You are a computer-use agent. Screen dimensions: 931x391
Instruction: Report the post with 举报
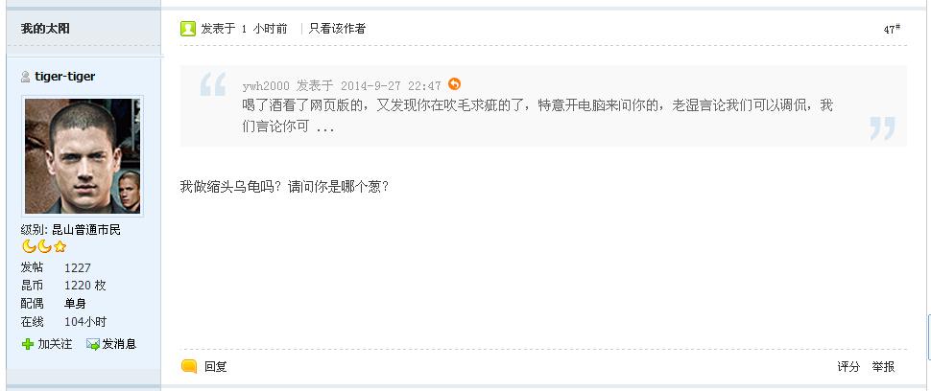883,366
